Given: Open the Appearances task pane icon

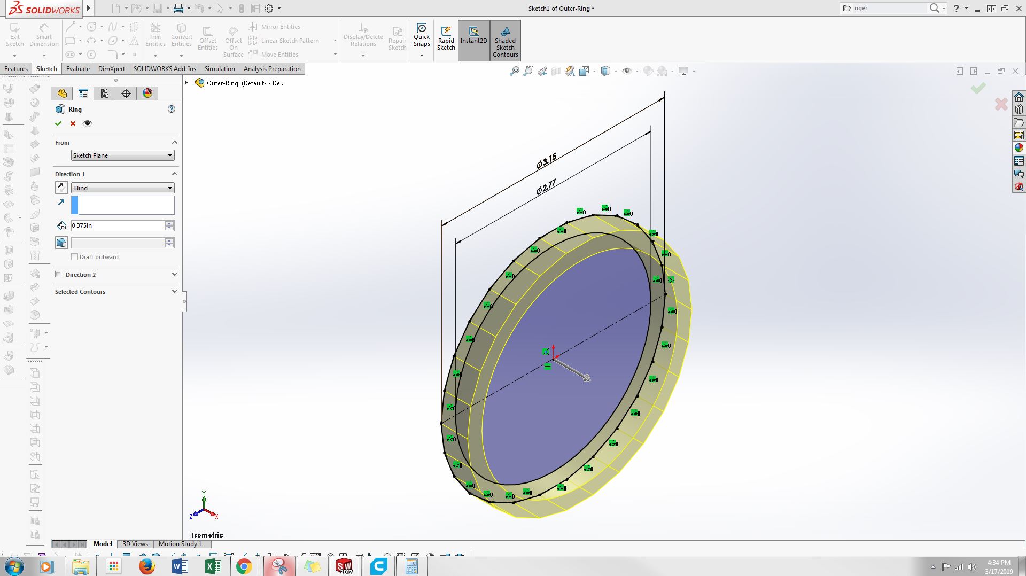Looking at the screenshot, I should [1019, 148].
